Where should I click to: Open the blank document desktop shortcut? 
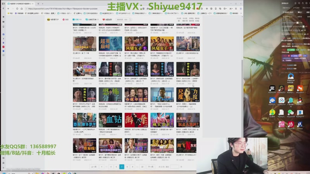click(x=281, y=113)
